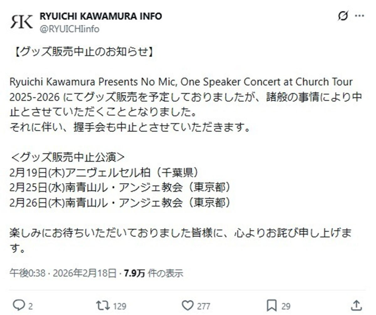
Task: Open the 午後0:38 · 2026年2月18日 timestamp
Action: pyautogui.click(x=63, y=273)
